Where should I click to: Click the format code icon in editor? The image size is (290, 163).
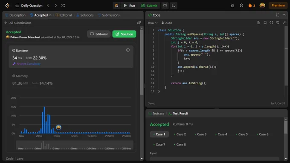pos(258,23)
